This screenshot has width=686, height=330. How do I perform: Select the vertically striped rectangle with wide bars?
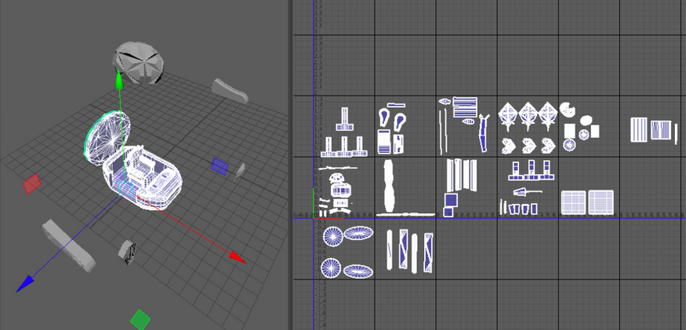click(639, 129)
